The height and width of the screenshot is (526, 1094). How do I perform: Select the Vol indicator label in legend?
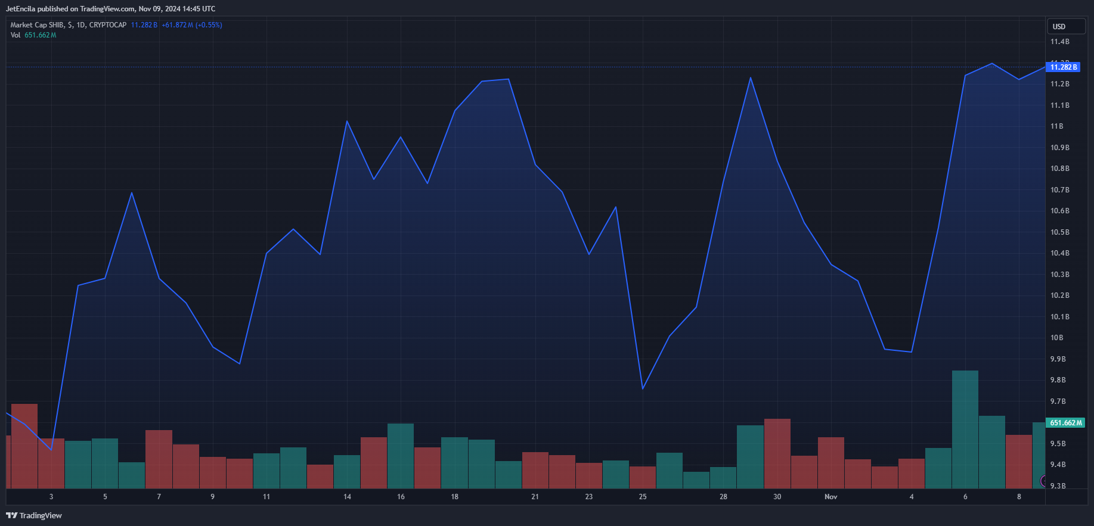(16, 35)
